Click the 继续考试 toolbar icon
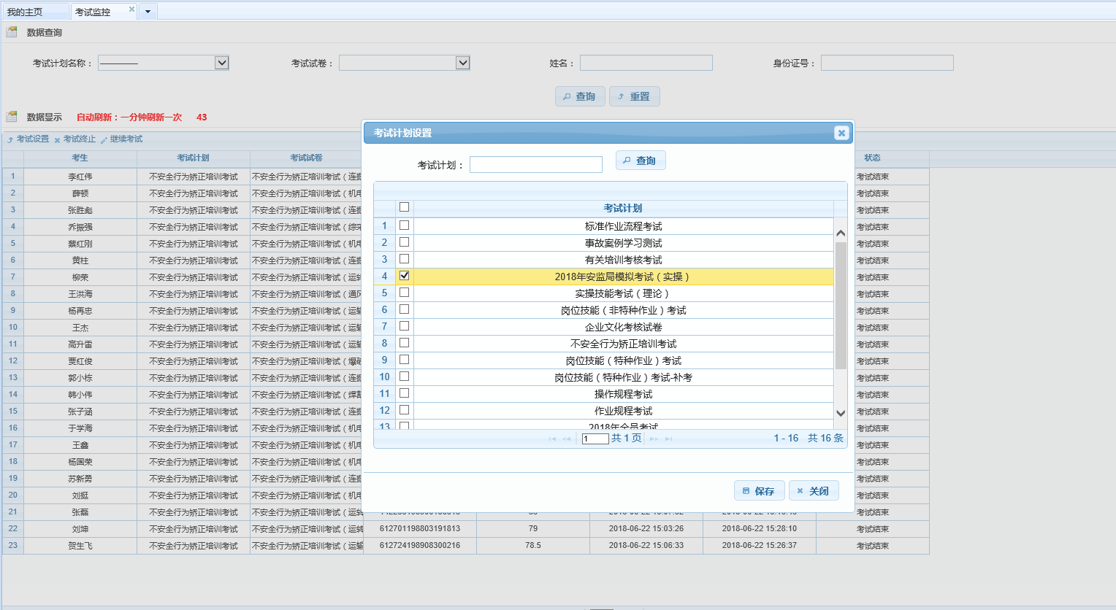Screen dimensions: 1116x610 tap(104, 139)
